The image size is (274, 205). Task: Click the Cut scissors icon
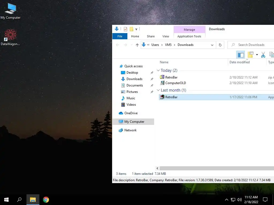[x=263, y=55]
